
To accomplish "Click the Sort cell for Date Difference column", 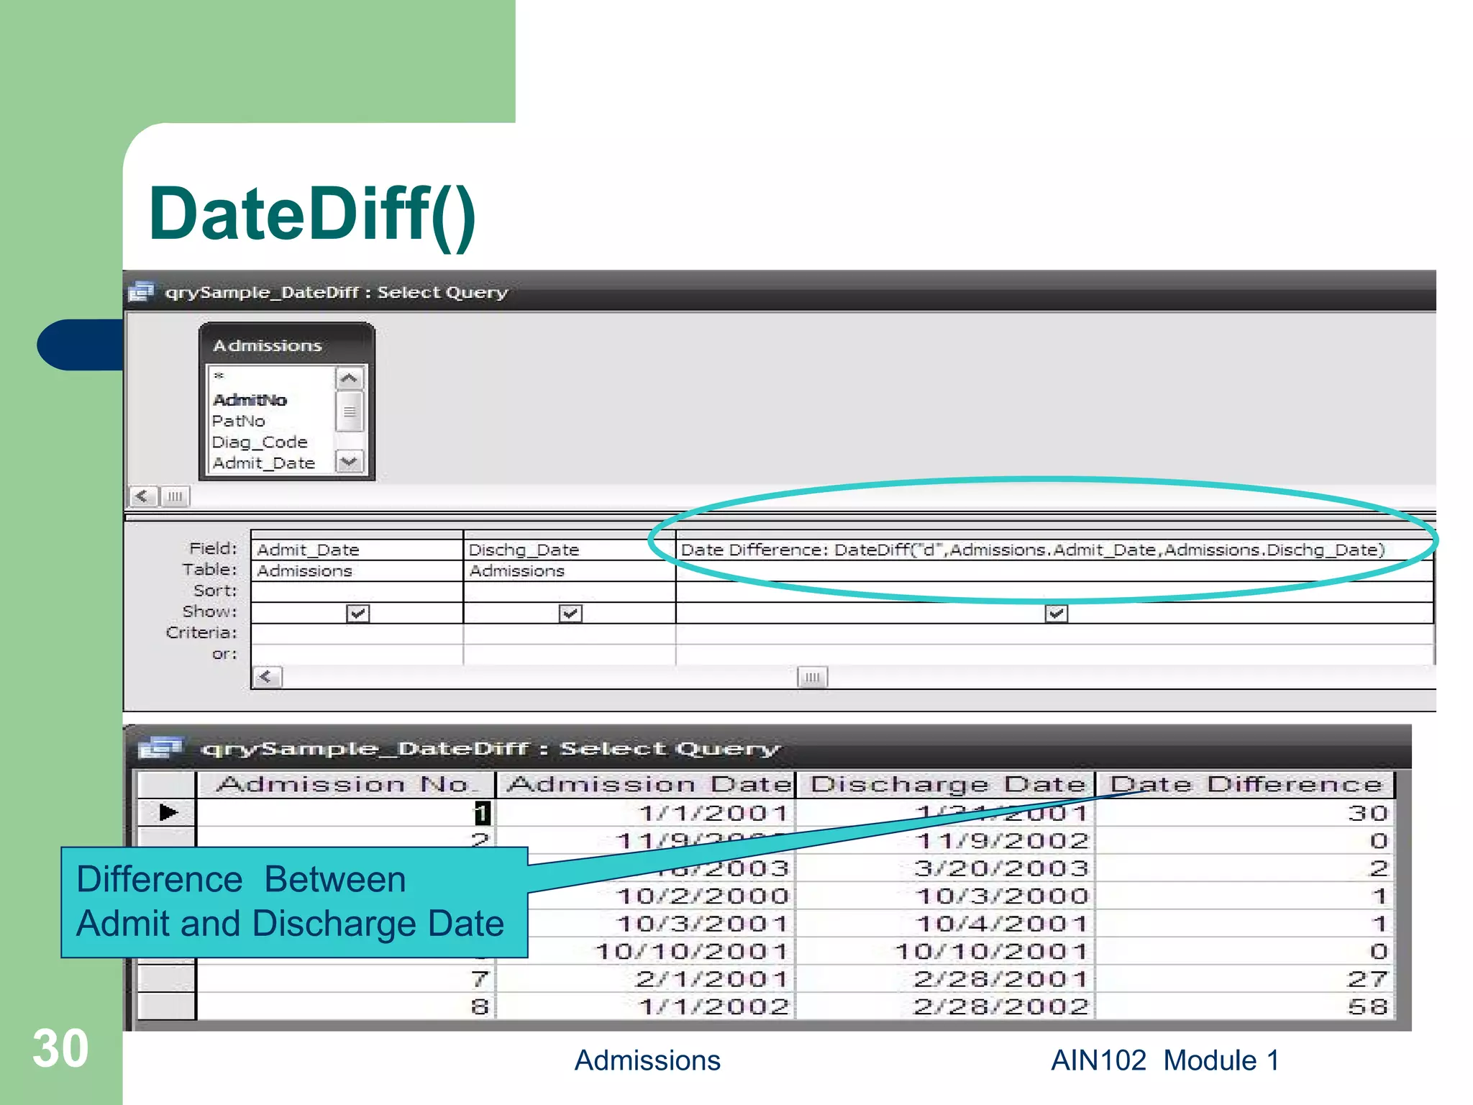I will (x=1054, y=591).
